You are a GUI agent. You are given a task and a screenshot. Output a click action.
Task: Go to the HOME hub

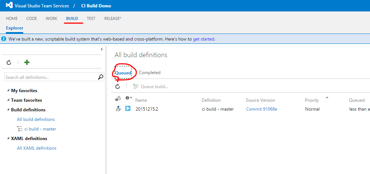tap(12, 18)
